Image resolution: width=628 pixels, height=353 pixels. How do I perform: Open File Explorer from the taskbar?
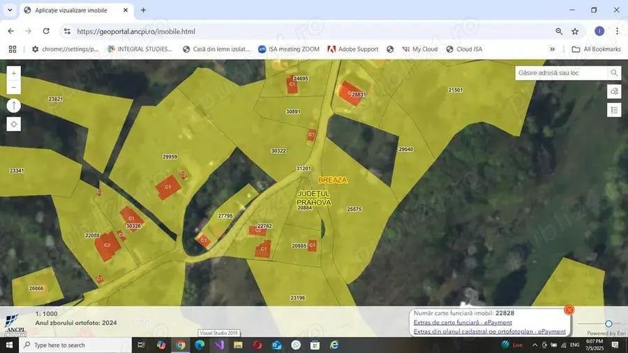[238, 345]
